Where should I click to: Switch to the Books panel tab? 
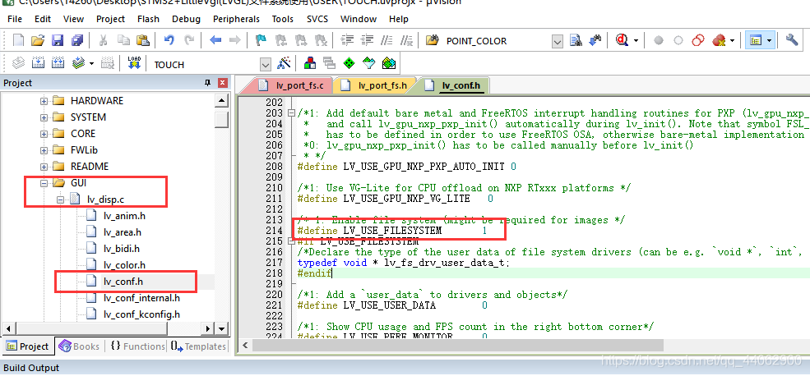click(x=80, y=346)
